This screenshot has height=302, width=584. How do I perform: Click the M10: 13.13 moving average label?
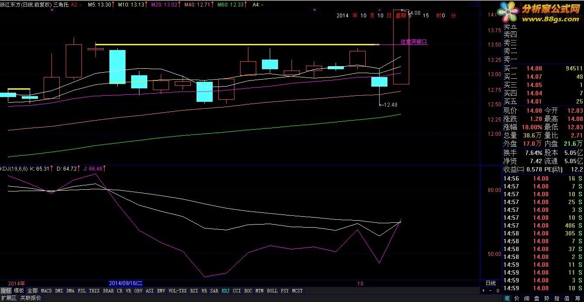(x=130, y=4)
